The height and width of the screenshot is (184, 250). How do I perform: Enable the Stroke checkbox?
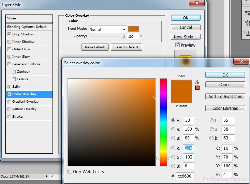coord(10,116)
